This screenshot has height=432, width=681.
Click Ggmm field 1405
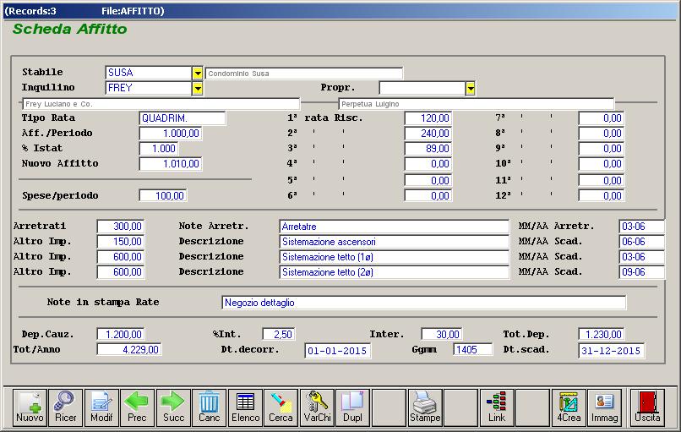(x=473, y=350)
